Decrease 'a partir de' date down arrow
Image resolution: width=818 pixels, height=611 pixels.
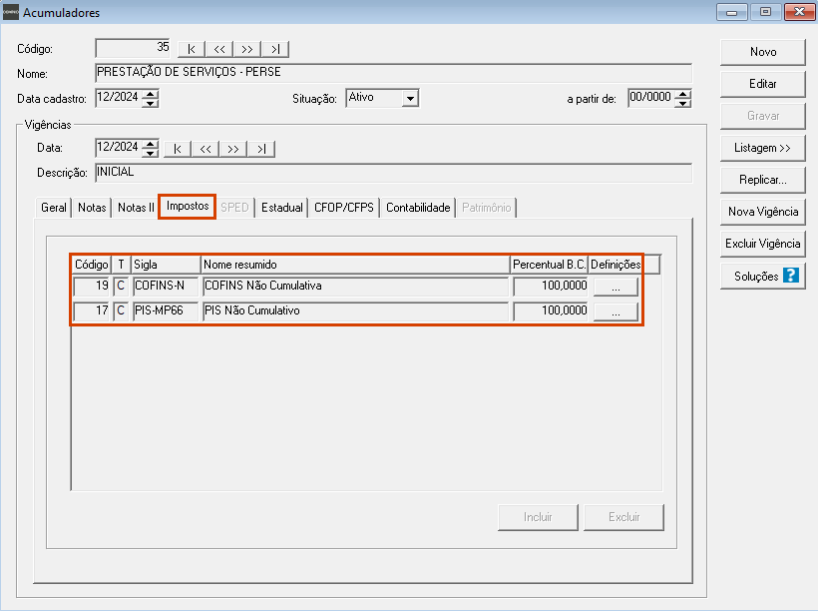click(x=683, y=103)
